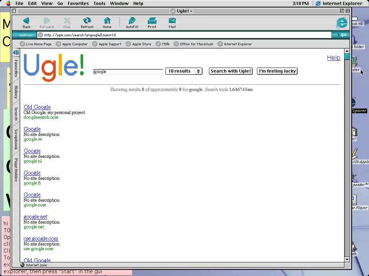Viewport: 369px width, 276px height.
Task: Click the scrollbar up arrow
Action: (347, 51)
